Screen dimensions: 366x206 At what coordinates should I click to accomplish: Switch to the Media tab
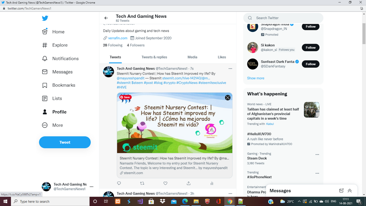coord(192,57)
